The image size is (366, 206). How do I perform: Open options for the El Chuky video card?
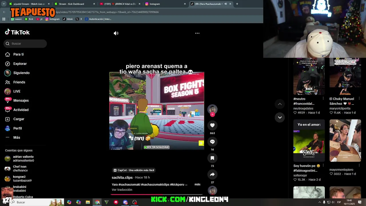pyautogui.click(x=359, y=98)
